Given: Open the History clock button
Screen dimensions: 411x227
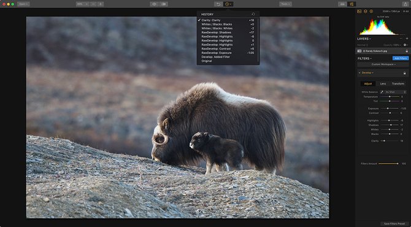Looking at the screenshot, I should [x=228, y=4].
